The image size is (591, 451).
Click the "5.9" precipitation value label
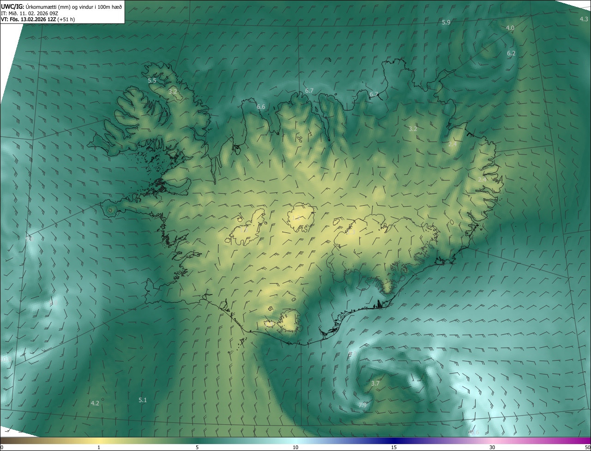(x=446, y=22)
